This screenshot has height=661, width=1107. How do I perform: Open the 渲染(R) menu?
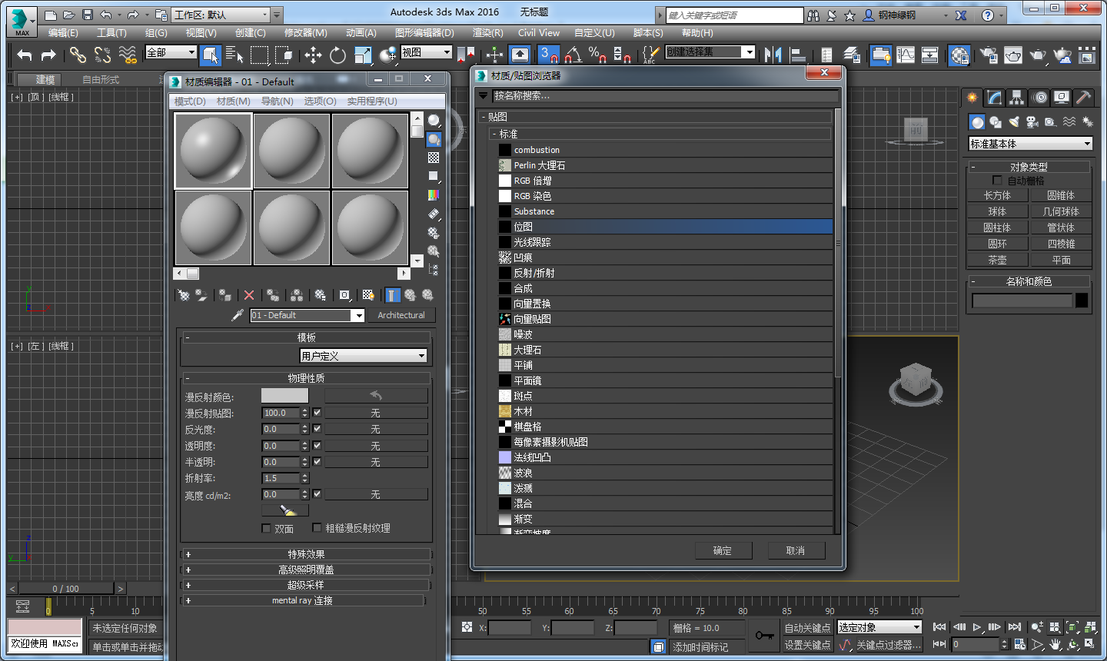(487, 33)
